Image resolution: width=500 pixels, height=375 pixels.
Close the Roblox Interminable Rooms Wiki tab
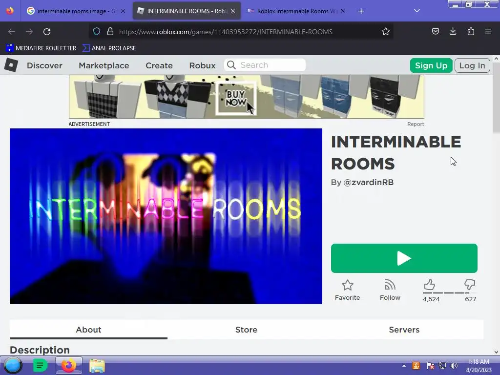(x=342, y=11)
